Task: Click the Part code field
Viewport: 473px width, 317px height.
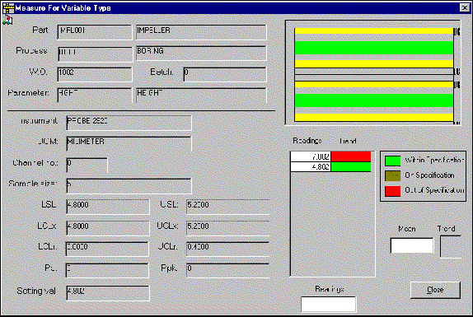Action: pos(95,32)
